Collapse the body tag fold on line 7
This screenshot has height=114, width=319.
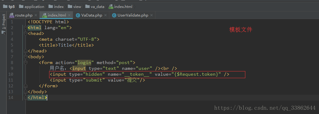(25, 57)
